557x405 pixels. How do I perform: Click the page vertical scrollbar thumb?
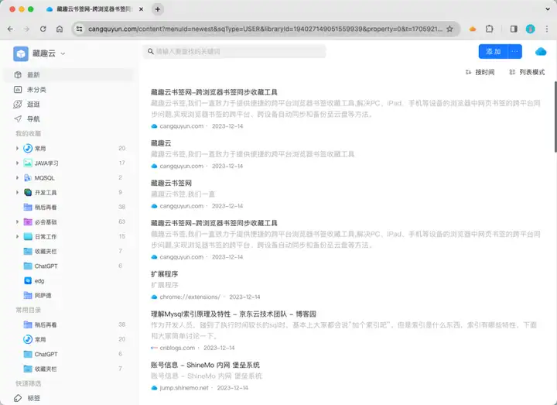pos(555,117)
